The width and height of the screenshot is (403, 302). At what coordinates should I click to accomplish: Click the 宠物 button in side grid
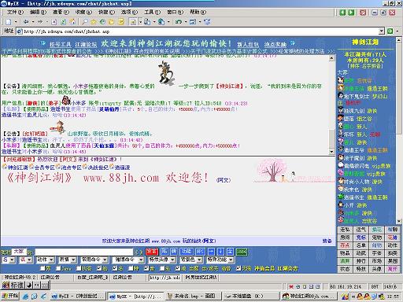(376, 238)
